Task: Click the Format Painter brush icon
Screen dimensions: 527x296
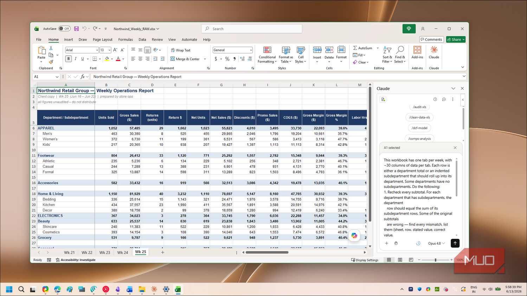Action: [51, 62]
